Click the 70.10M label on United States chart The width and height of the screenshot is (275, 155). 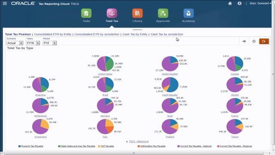[x=92, y=65]
